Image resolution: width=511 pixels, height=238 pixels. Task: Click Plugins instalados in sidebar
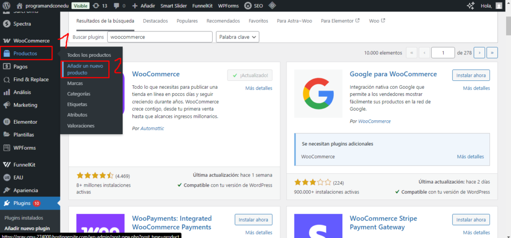point(24,218)
